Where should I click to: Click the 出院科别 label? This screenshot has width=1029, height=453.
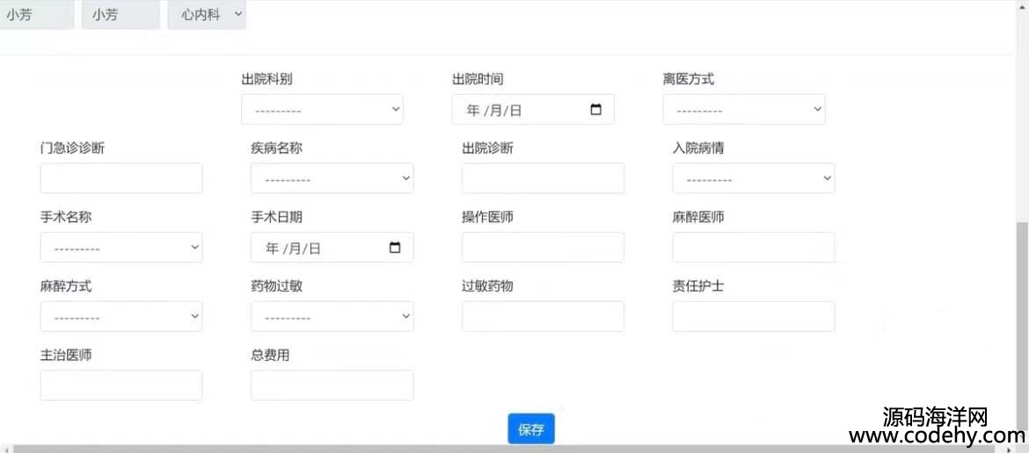pyautogui.click(x=267, y=79)
